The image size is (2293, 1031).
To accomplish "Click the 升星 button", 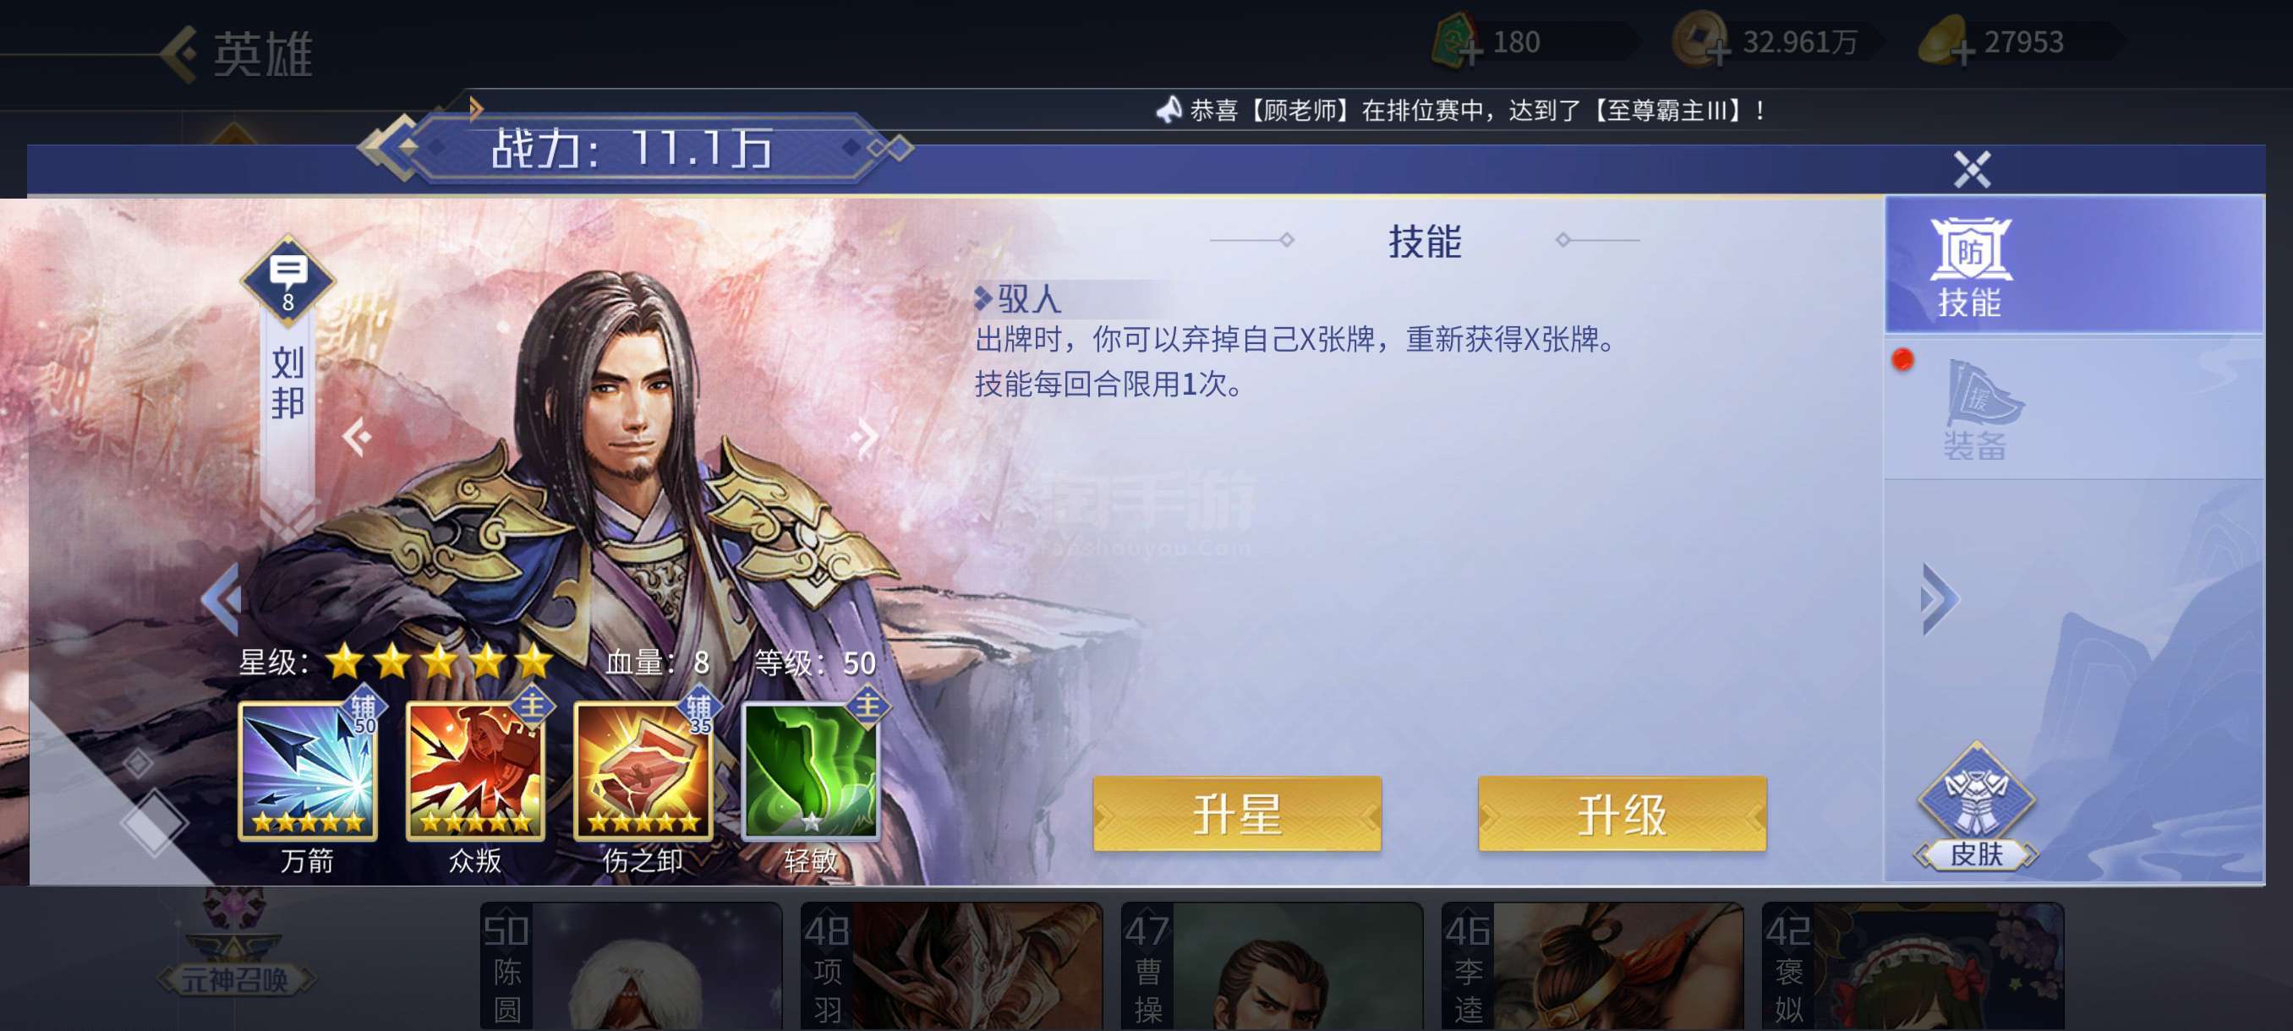I will coord(1237,813).
